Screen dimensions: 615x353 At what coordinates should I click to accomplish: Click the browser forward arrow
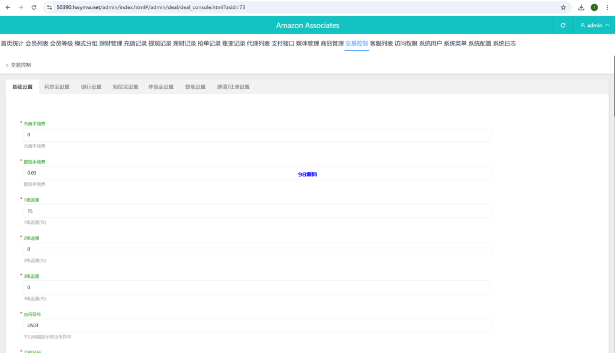(x=21, y=7)
